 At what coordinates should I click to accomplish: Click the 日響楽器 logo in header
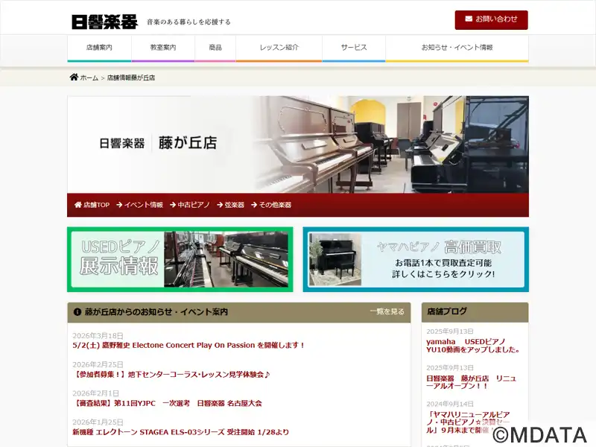(x=104, y=22)
